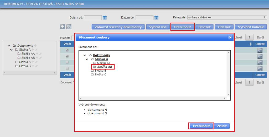Click the plus add-document toolbar icon
The width and height of the screenshot is (269, 137).
pyautogui.click(x=63, y=27)
